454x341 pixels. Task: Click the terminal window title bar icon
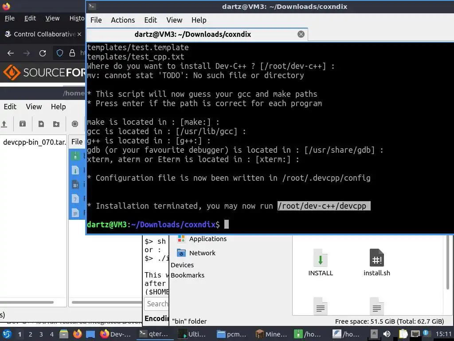(92, 6)
